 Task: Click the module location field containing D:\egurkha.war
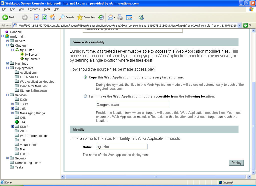click(x=133, y=105)
